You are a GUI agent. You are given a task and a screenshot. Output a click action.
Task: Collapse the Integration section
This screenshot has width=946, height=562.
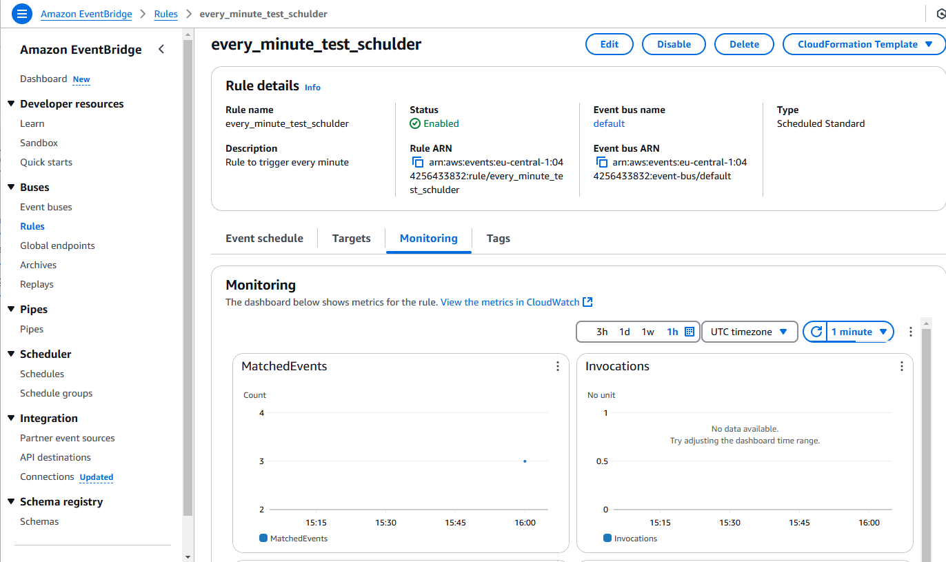(11, 419)
